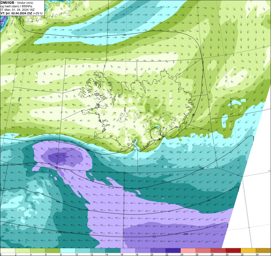Click the 146 contour label in southeast sea

click(202, 168)
